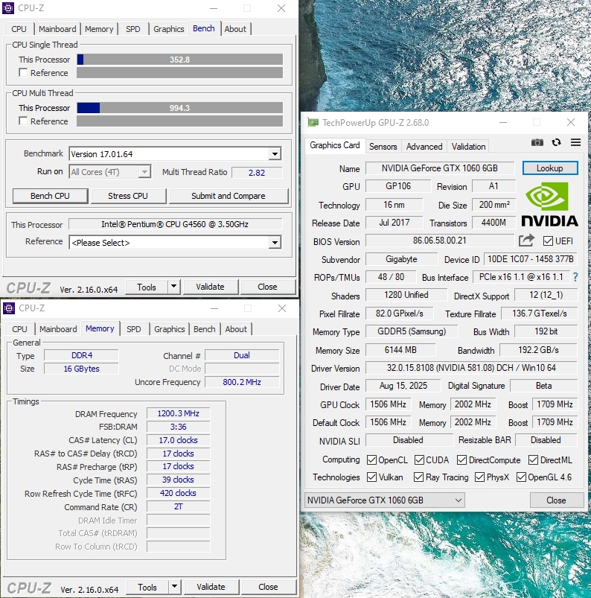The height and width of the screenshot is (598, 591).
Task: Click Close button in GPU-Z
Action: point(556,500)
